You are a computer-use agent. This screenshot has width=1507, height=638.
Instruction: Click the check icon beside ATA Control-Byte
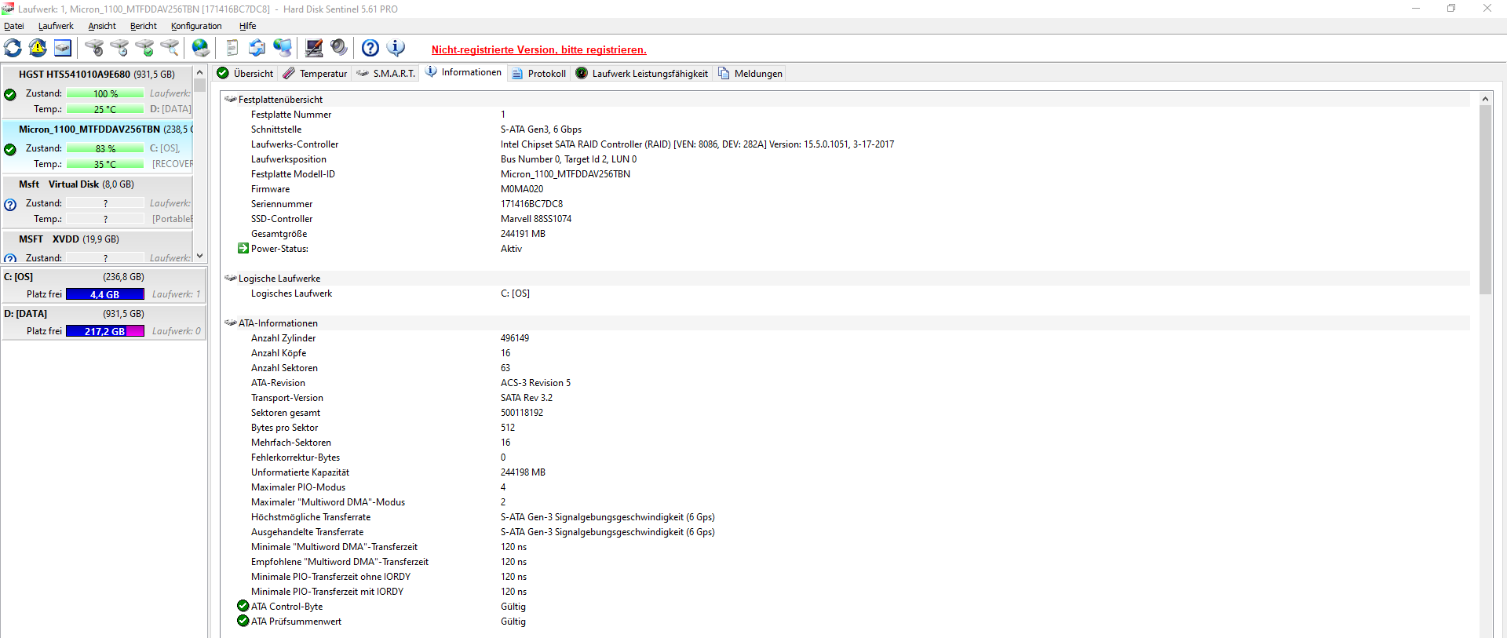click(243, 606)
